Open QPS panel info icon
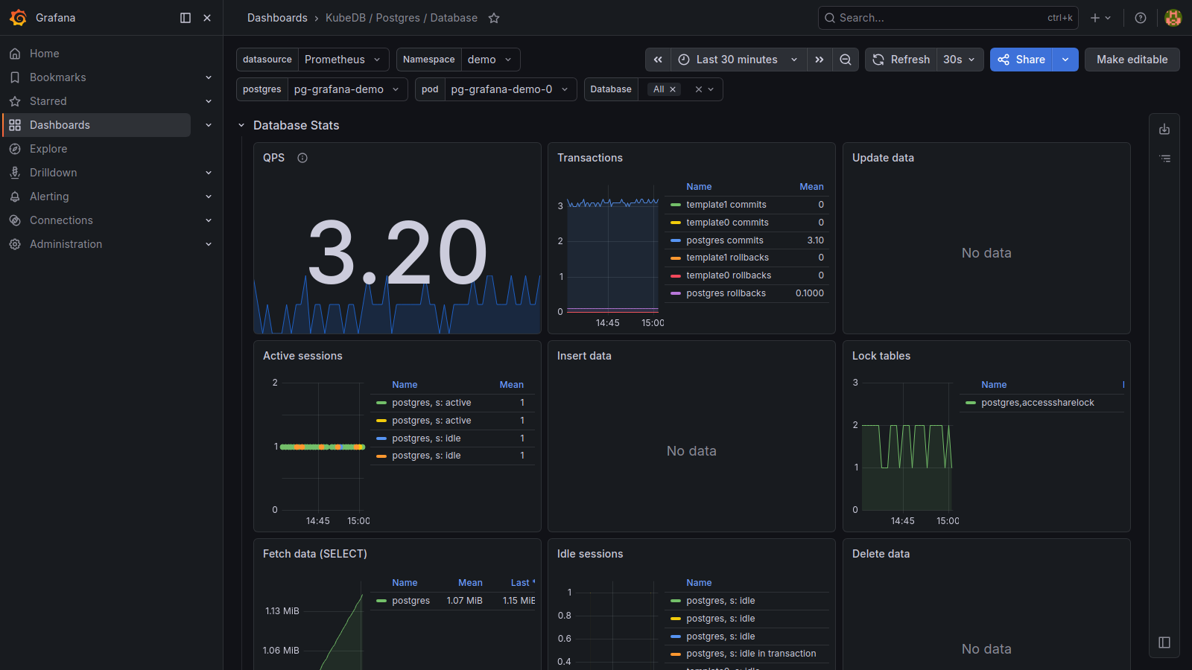Image resolution: width=1192 pixels, height=670 pixels. [302, 158]
